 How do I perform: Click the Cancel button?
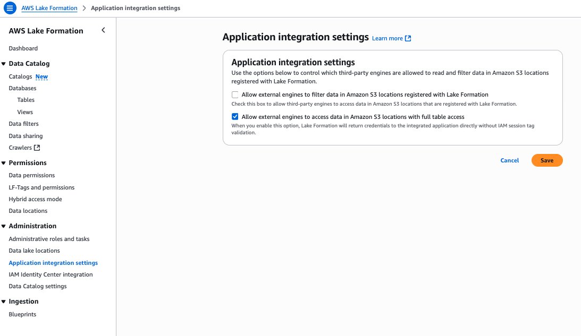coord(509,160)
